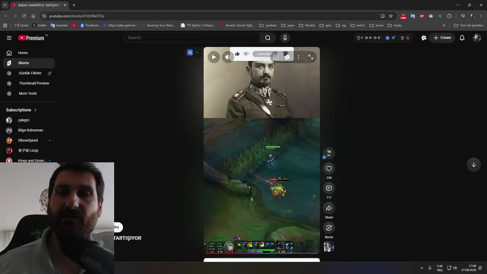This screenshot has height=274, width=487.
Task: Open the Short's three-dot more options
Action: click(x=299, y=57)
